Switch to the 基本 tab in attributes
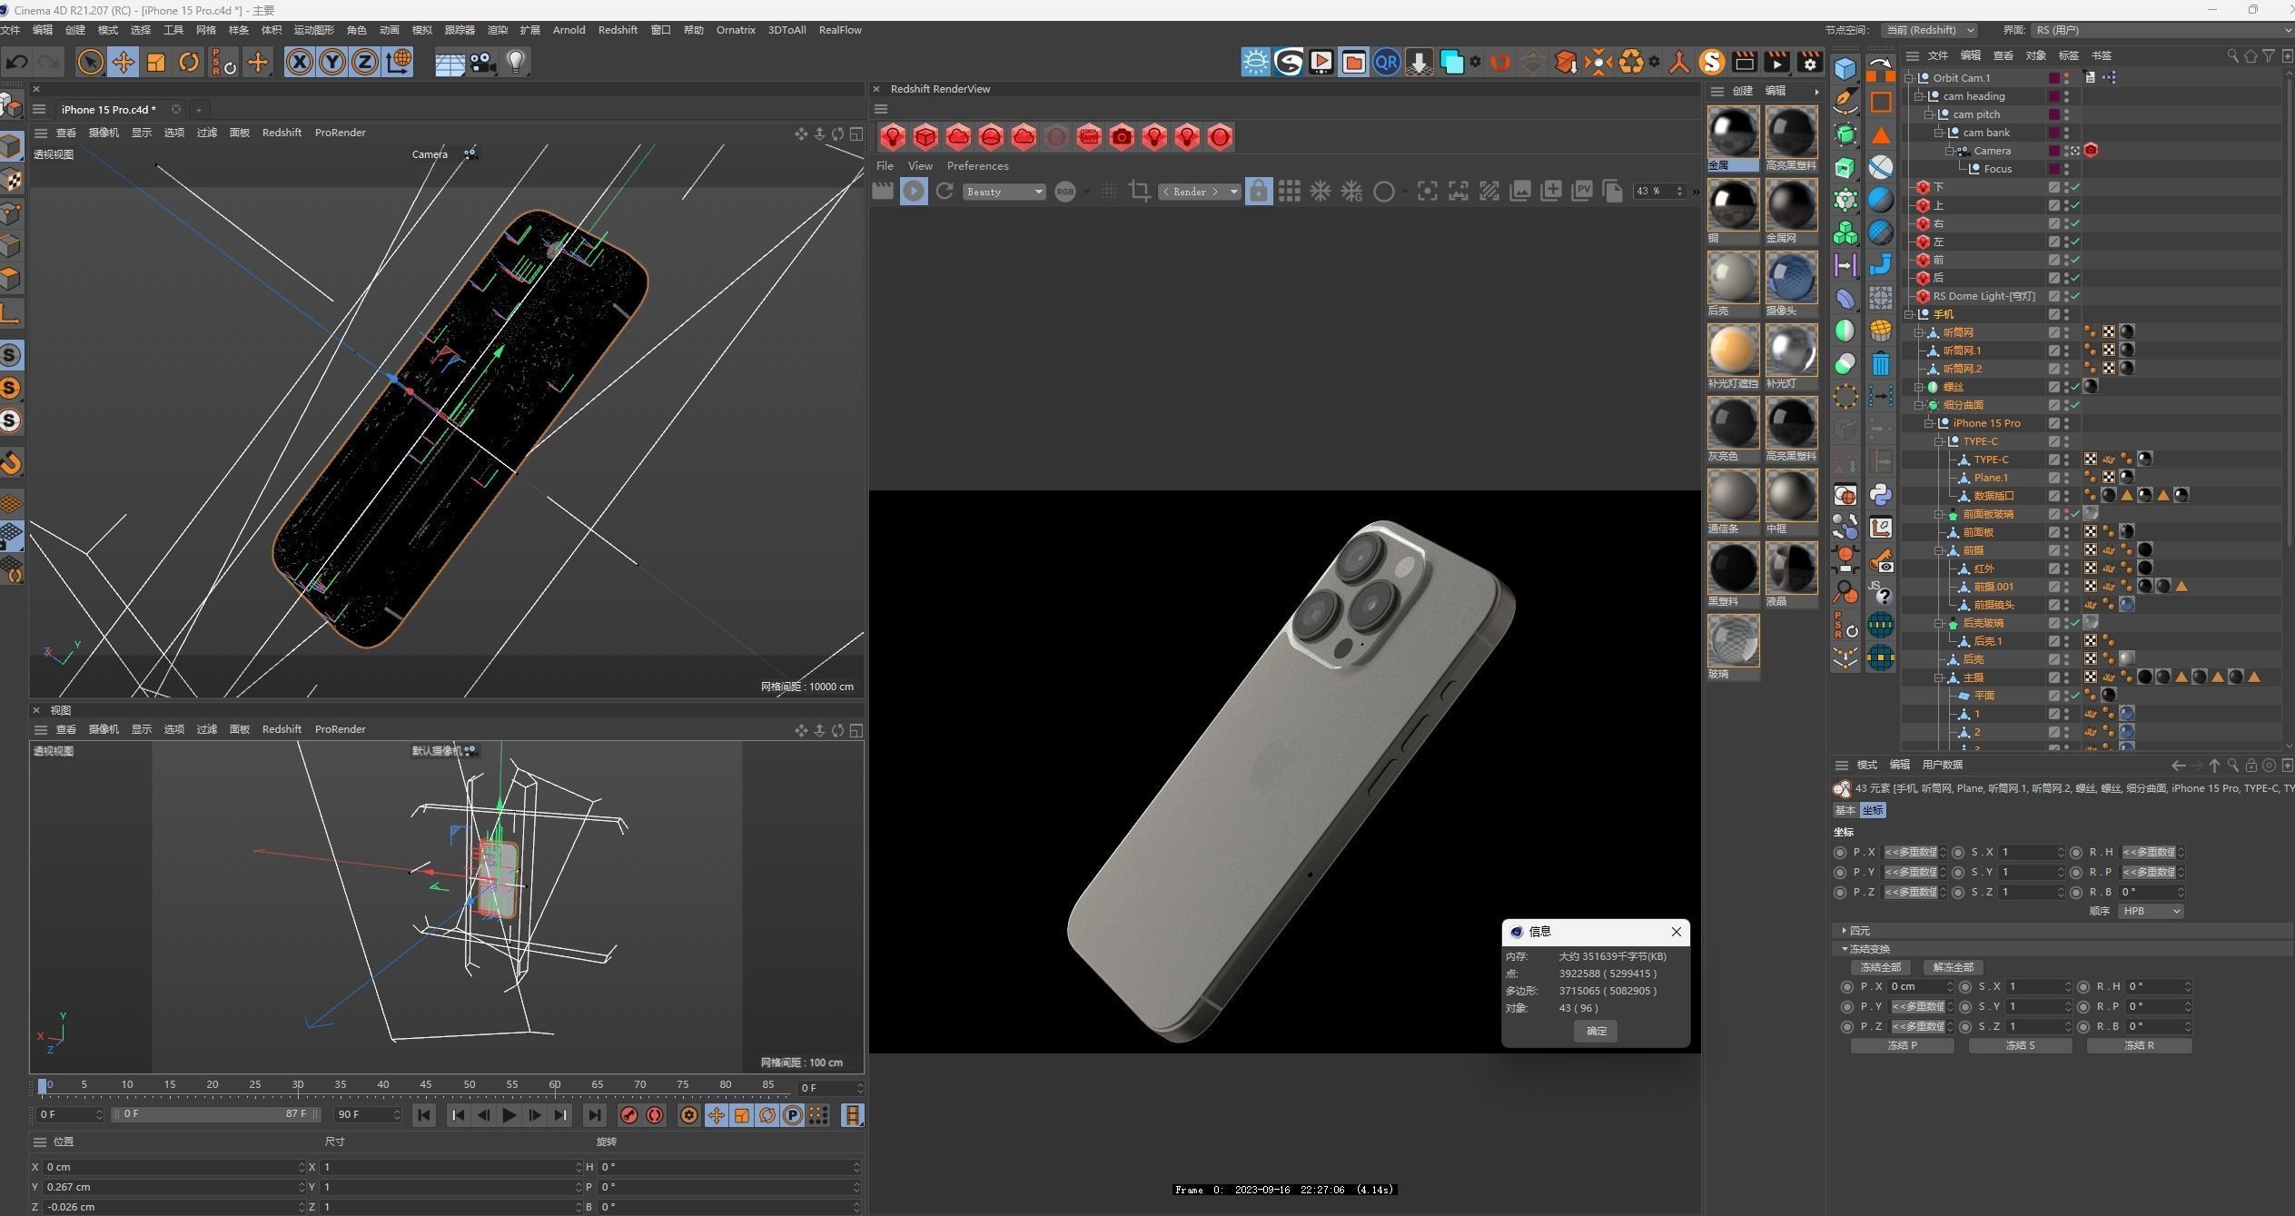The width and height of the screenshot is (2295, 1216). (1845, 810)
